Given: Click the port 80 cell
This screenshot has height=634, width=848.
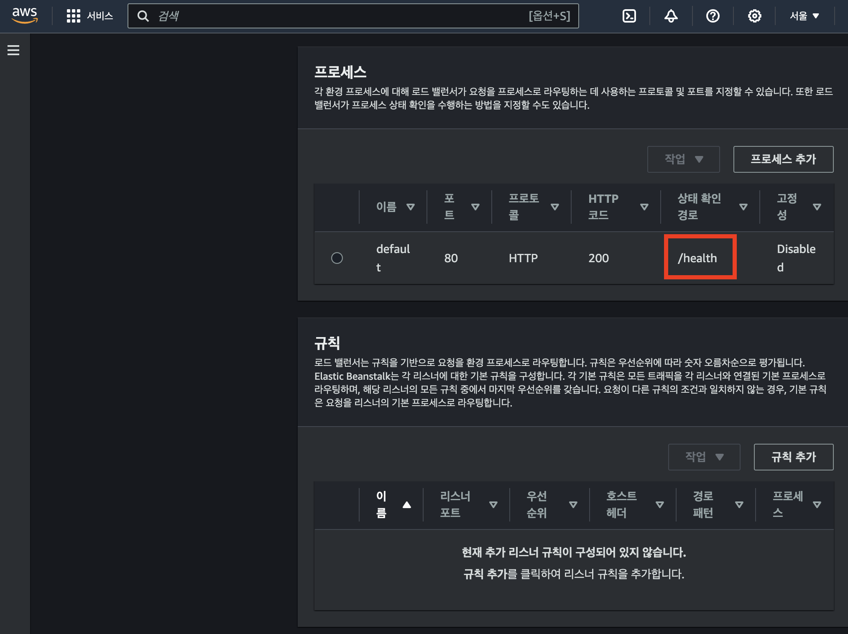Looking at the screenshot, I should [451, 258].
